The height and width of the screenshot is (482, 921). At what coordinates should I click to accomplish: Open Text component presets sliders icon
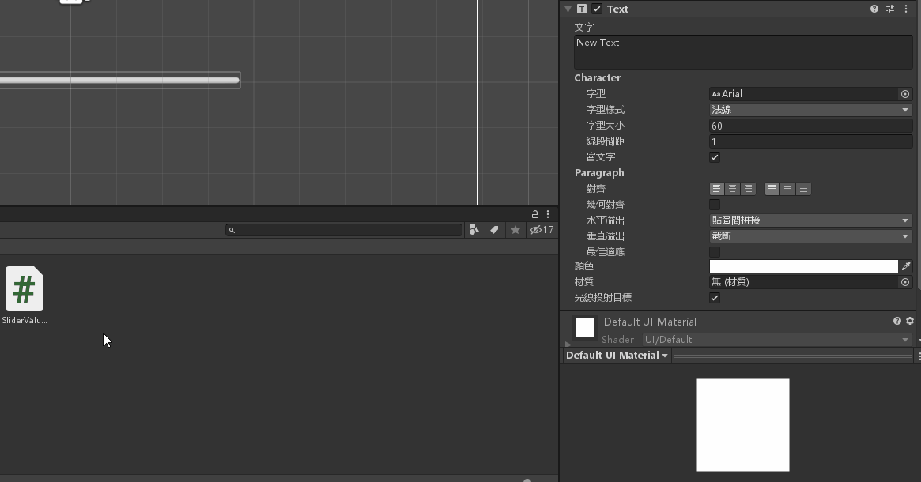[890, 9]
